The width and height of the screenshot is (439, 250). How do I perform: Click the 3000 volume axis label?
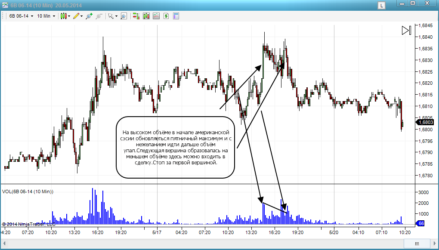click(x=424, y=192)
